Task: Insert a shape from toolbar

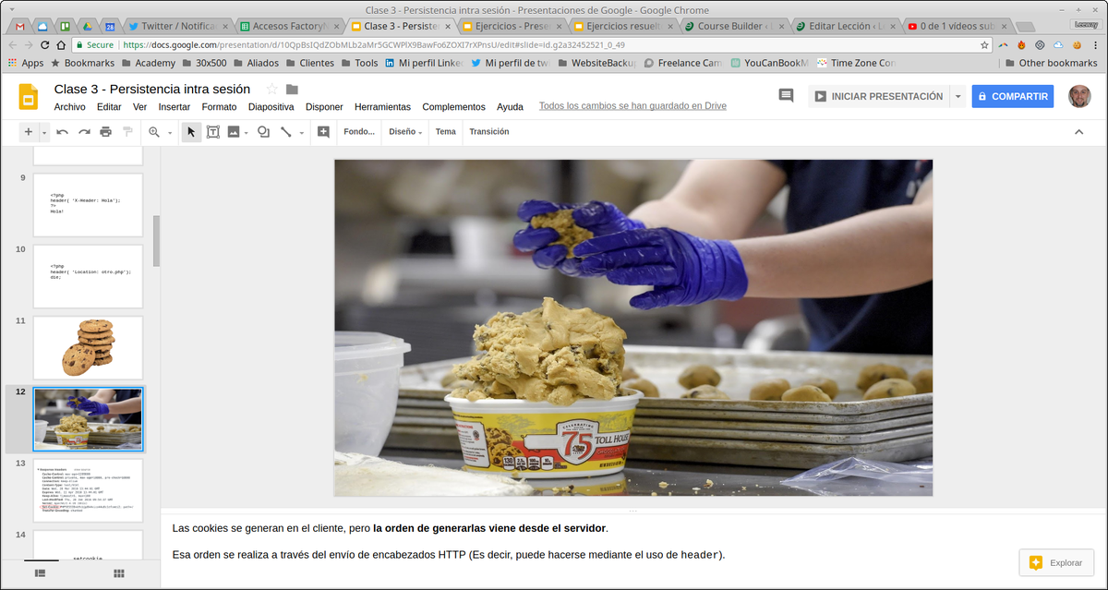Action: [x=263, y=132]
